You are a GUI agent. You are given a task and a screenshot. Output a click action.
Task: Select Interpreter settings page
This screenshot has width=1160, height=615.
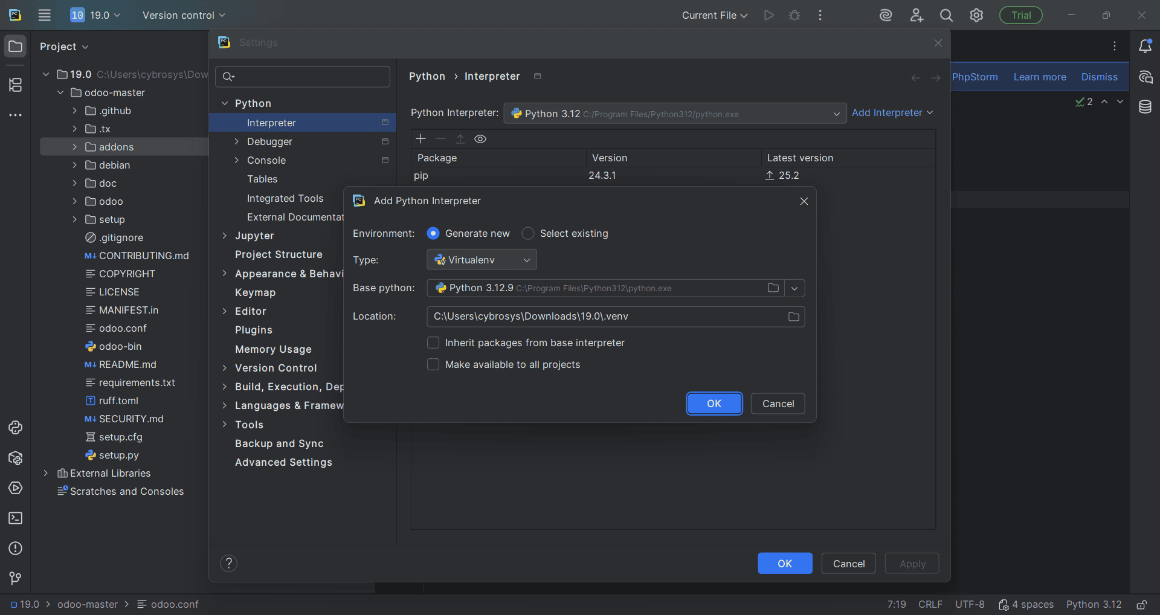[x=303, y=123]
